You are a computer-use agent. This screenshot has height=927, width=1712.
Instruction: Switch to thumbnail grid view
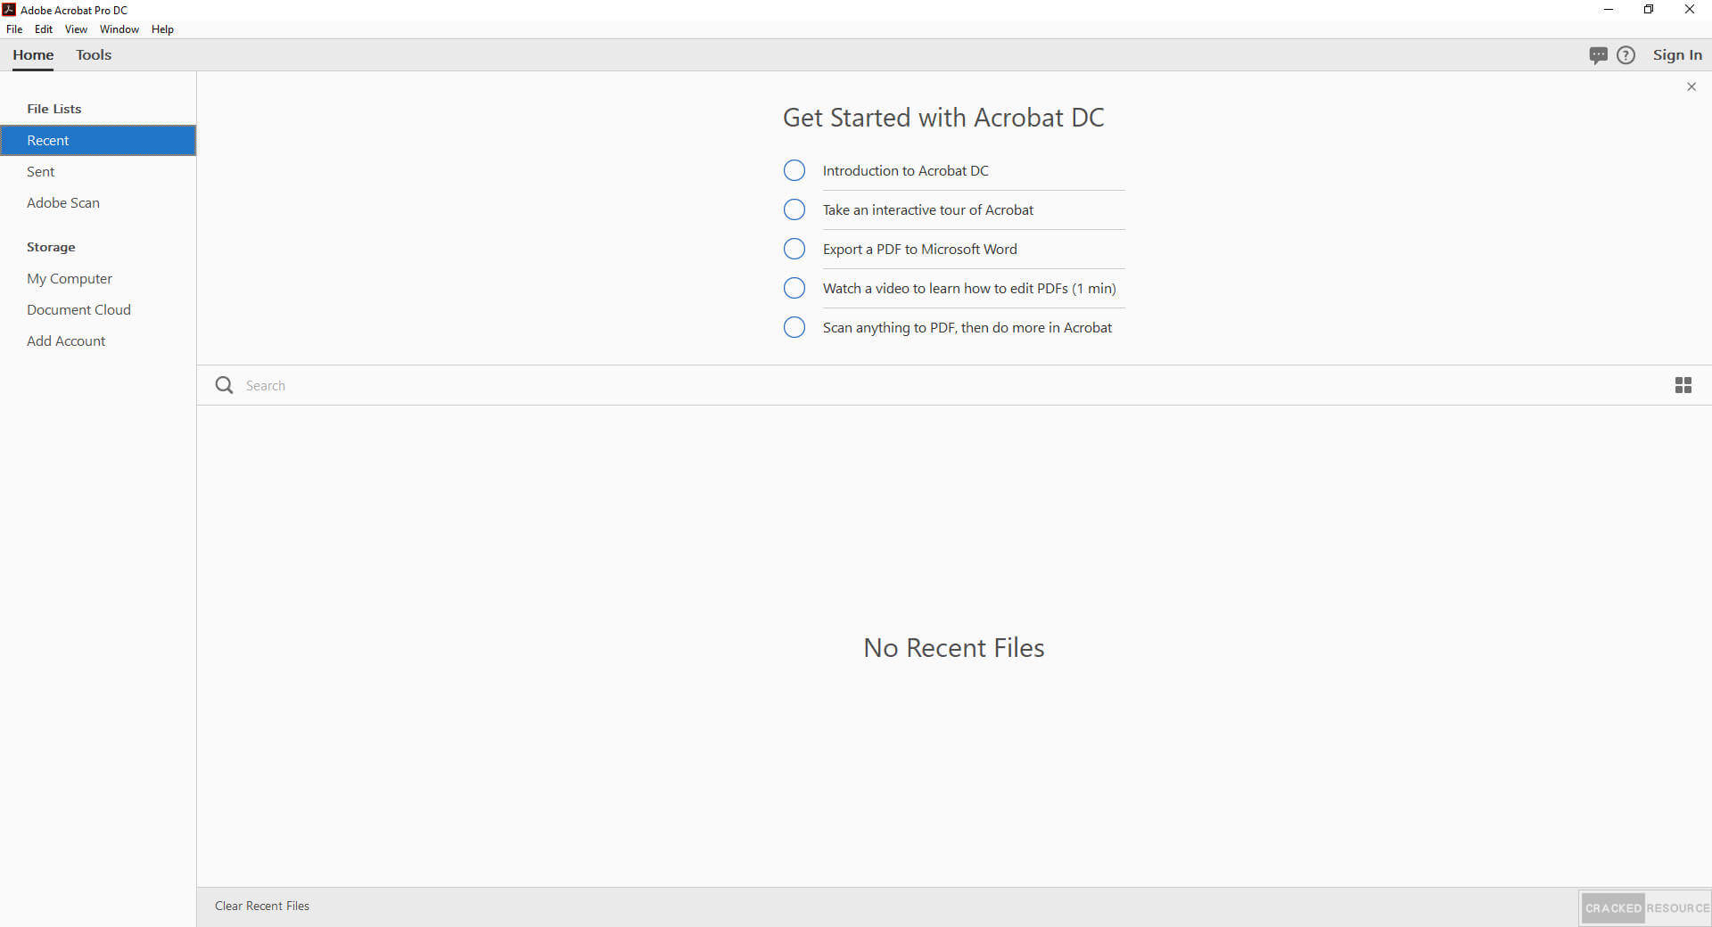(1683, 385)
